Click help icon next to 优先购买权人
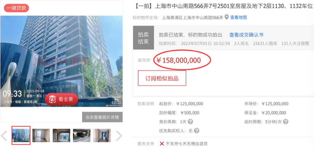The width and height of the screenshot is (314, 149). (197, 131)
